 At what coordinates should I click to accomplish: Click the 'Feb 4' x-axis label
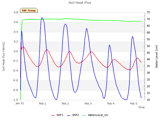[111, 103]
